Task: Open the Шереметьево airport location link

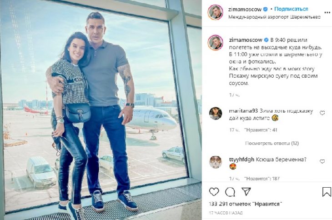Action: [274, 17]
